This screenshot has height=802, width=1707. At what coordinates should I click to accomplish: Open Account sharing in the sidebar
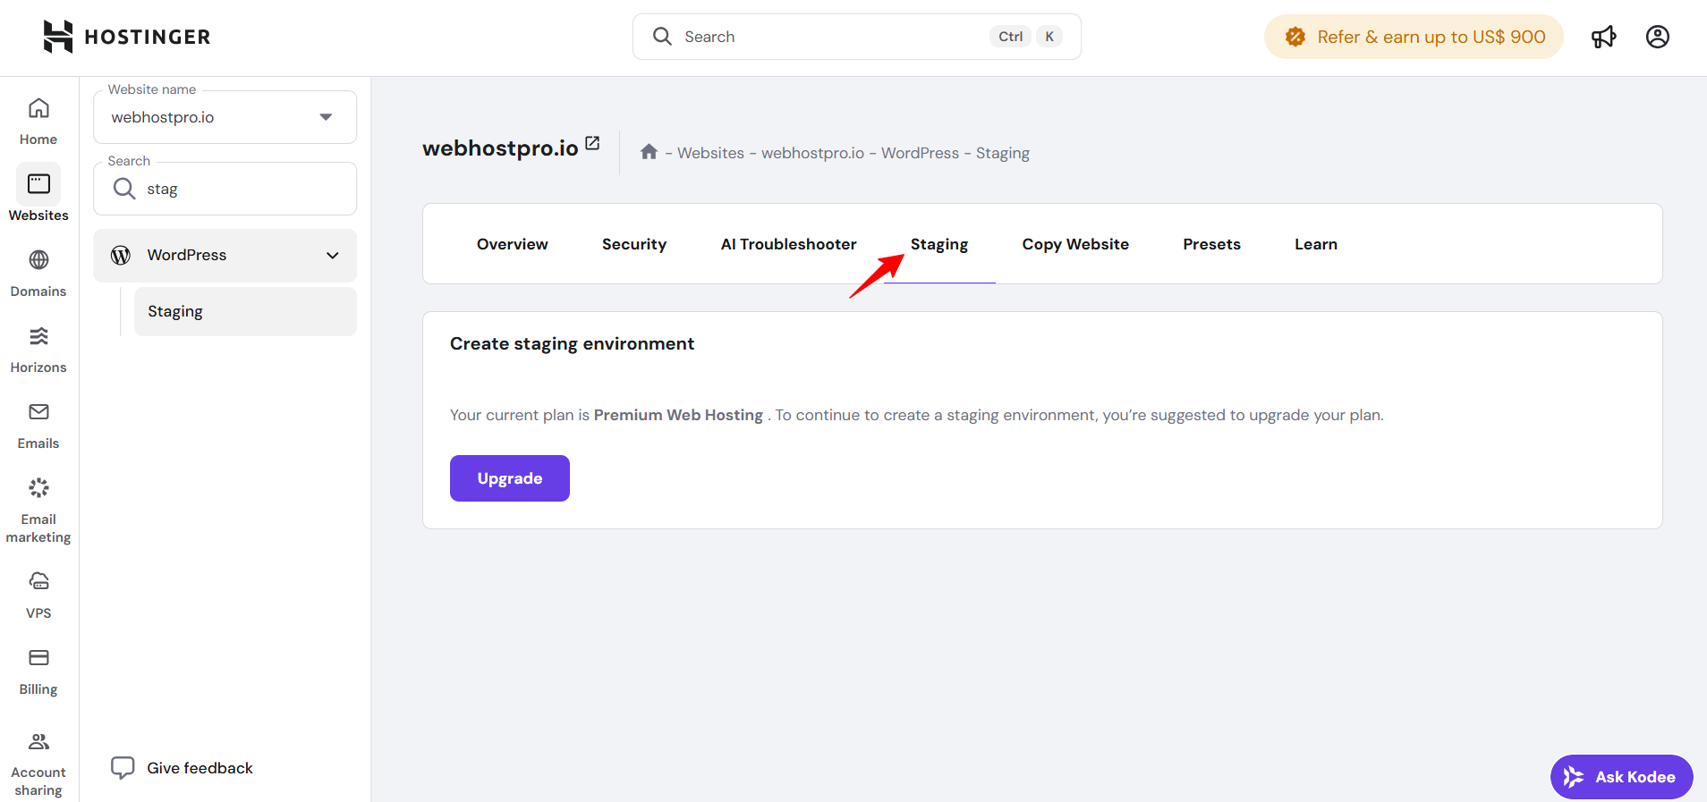click(x=38, y=764)
